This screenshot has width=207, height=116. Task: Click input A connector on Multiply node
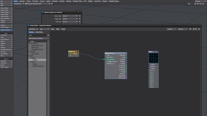pos(69,54)
